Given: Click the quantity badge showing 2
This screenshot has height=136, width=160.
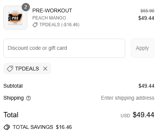Looking at the screenshot, I should click(x=26, y=7).
